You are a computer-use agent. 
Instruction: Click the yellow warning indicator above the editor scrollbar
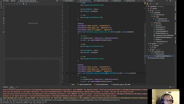tap(145, 3)
